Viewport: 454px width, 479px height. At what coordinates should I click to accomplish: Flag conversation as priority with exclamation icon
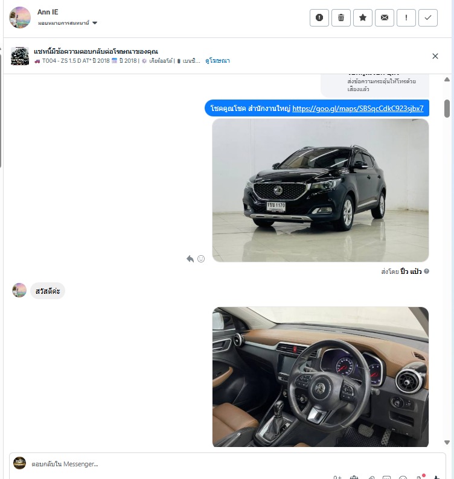click(x=406, y=17)
